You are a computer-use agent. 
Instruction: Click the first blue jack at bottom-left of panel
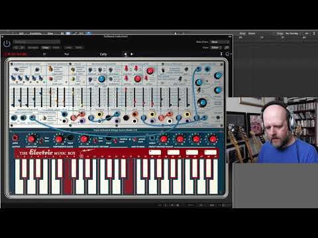(14, 118)
